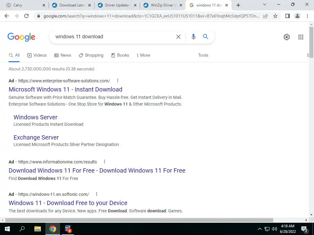Open Google settings gear icon
Image resolution: width=314 pixels, height=235 pixels.
point(287,37)
